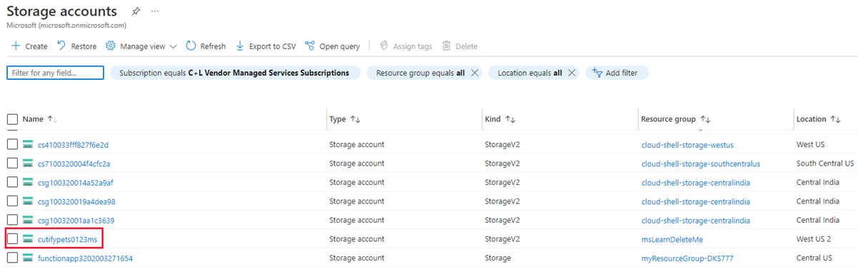858x267 pixels.
Task: Check the box for cs410033fff827f6e2d
Action: coord(12,145)
